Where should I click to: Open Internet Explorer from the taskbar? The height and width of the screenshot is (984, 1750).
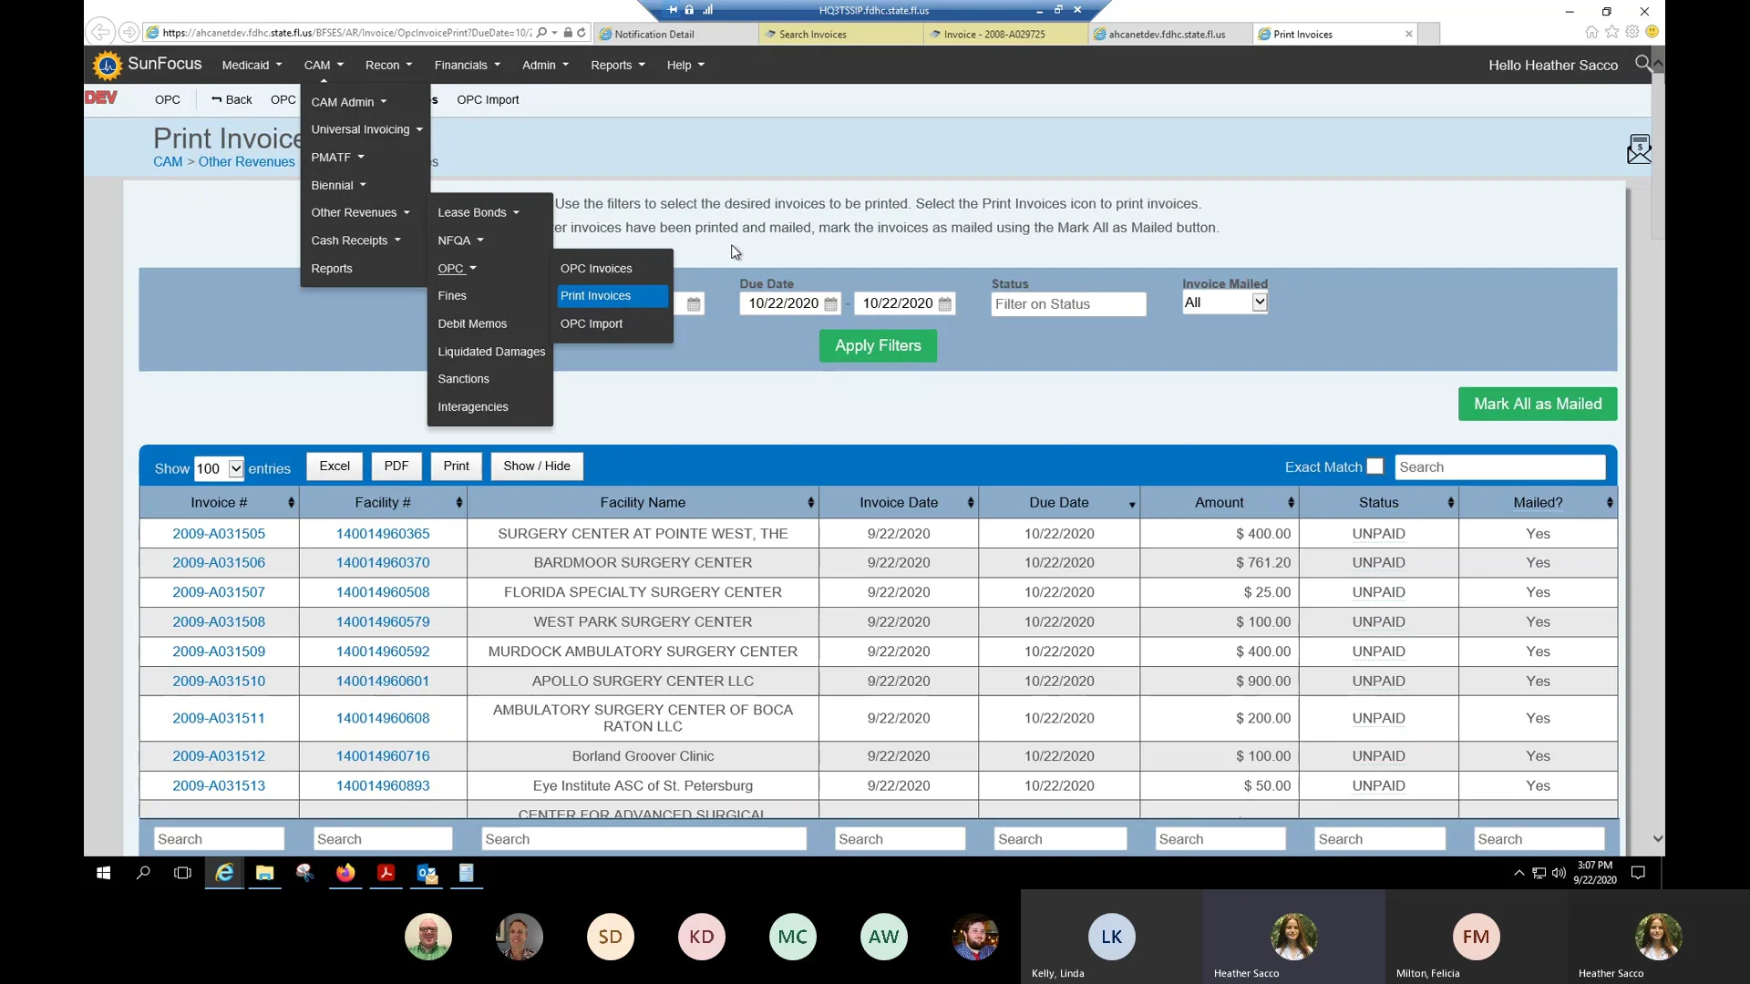point(224,873)
